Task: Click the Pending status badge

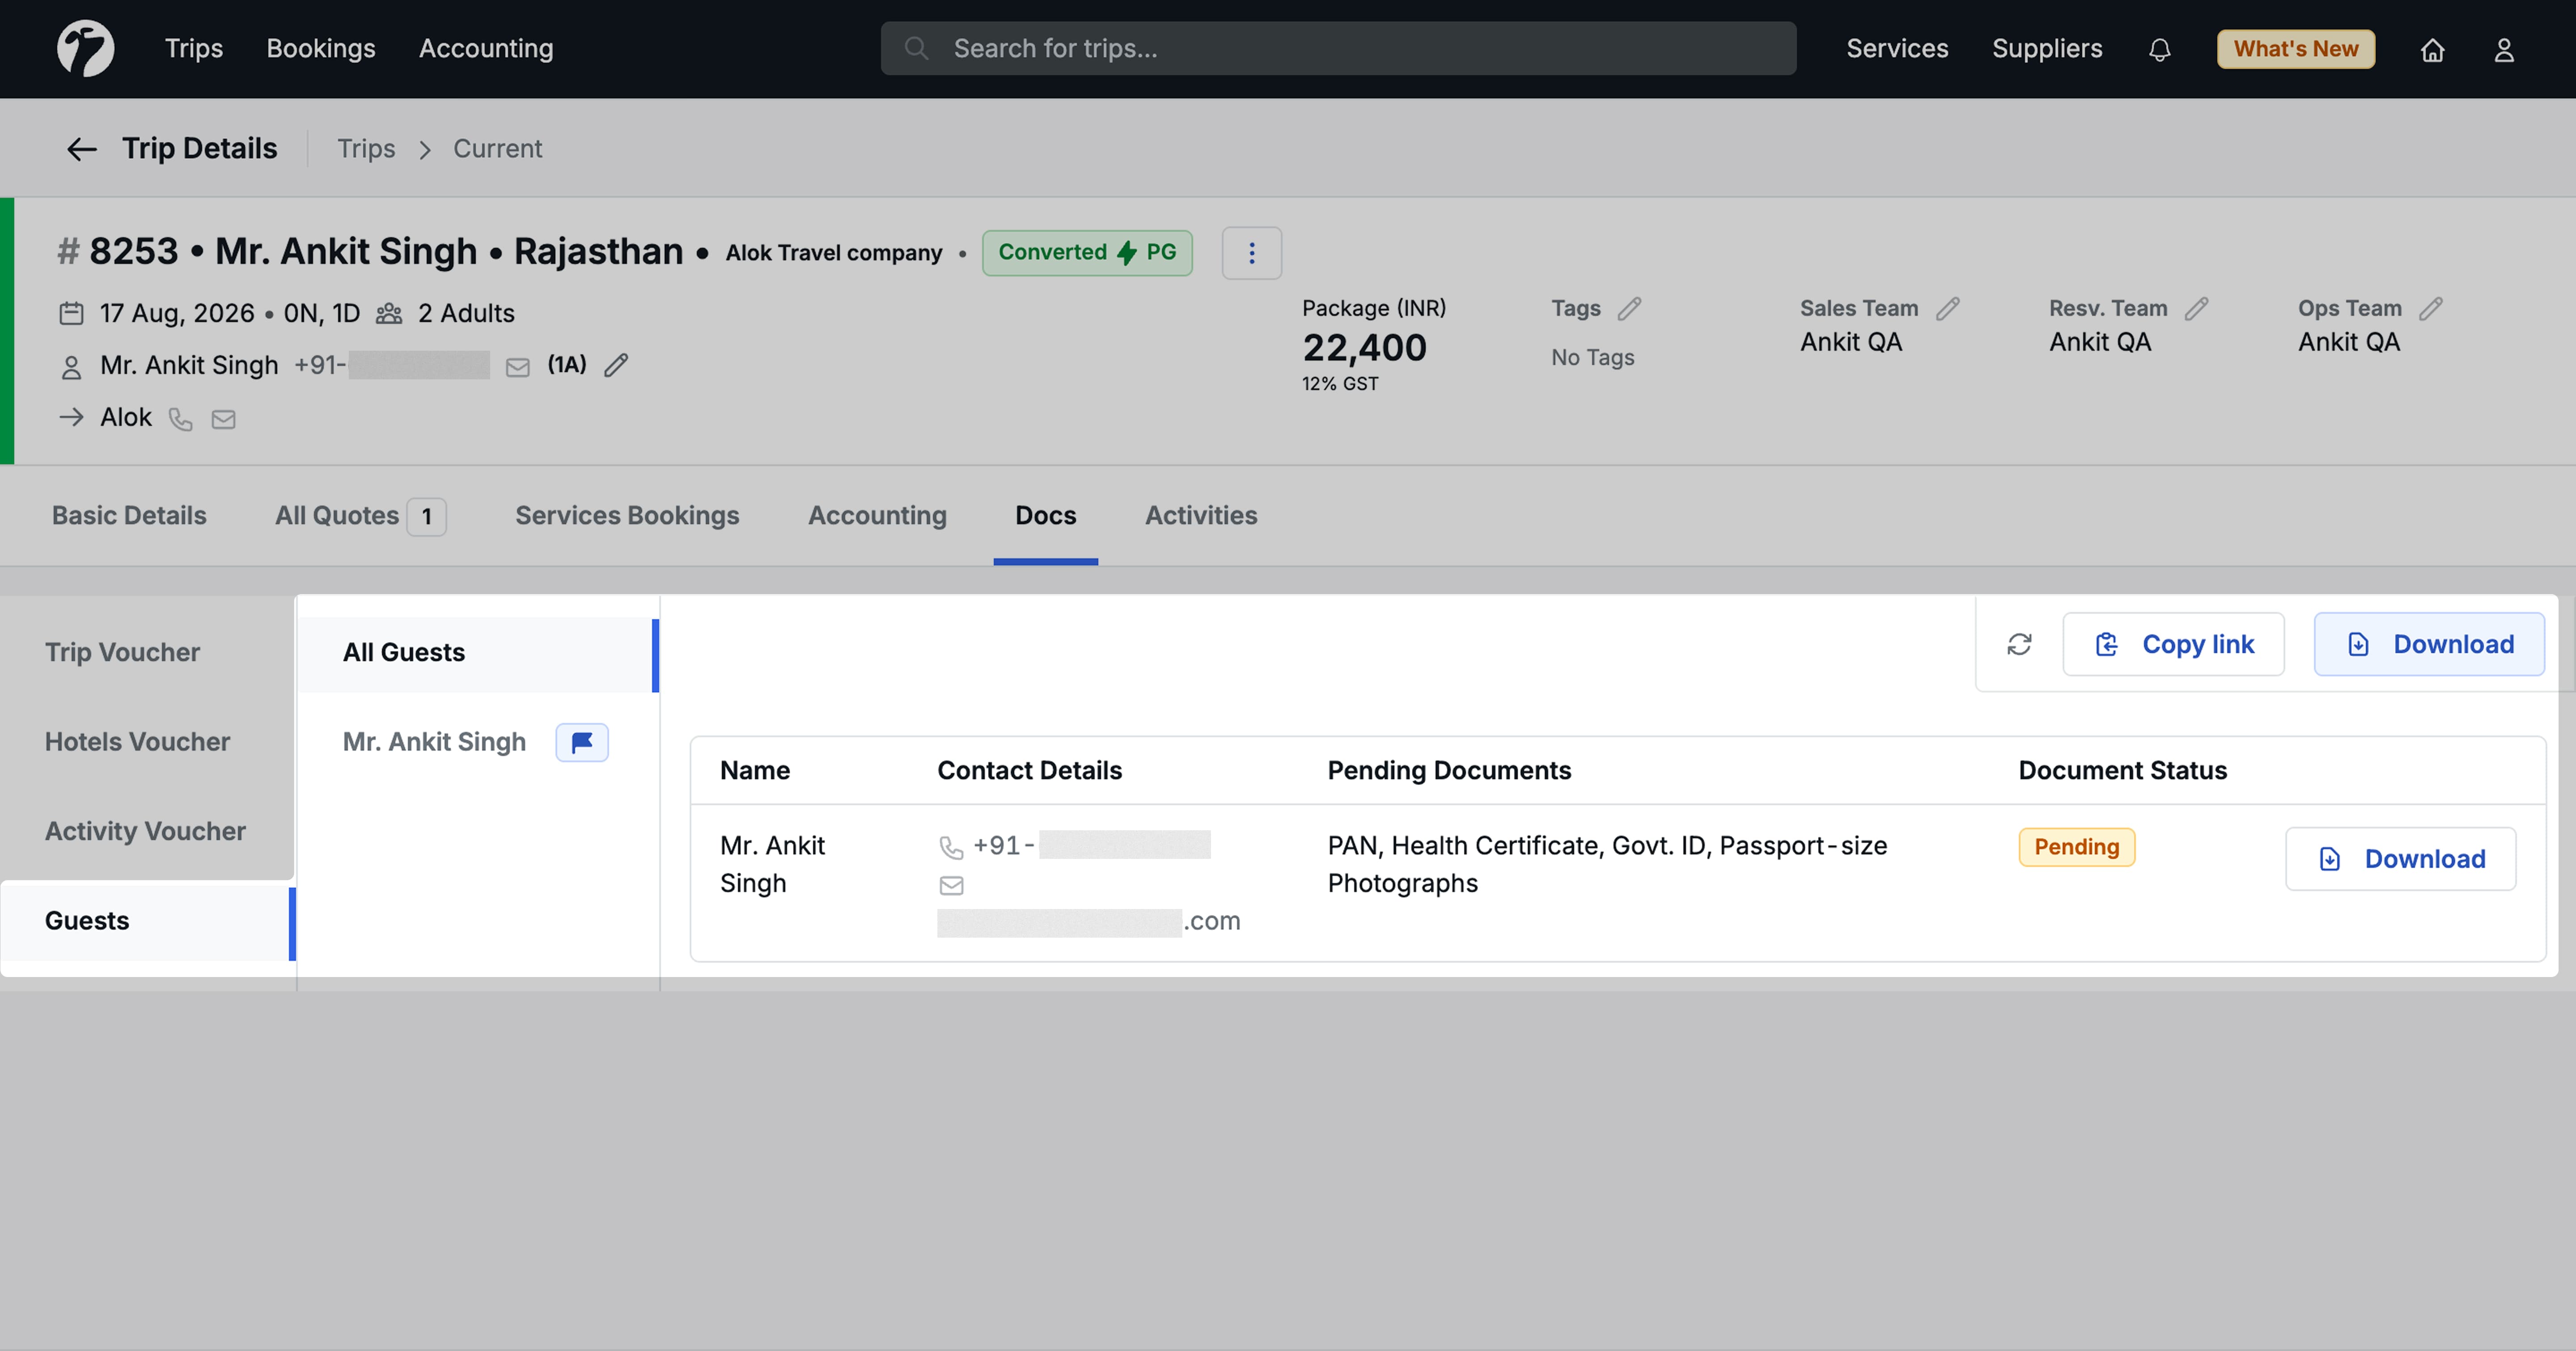Action: click(2076, 847)
